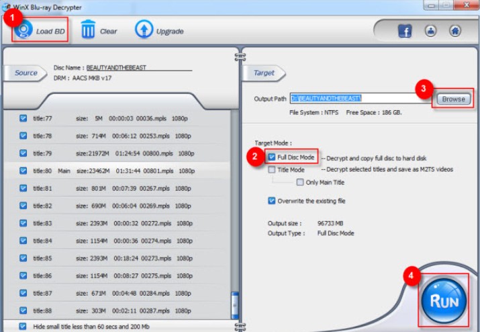480x332 pixels.
Task: Select row text 00800.mpls
Action: click(158, 153)
